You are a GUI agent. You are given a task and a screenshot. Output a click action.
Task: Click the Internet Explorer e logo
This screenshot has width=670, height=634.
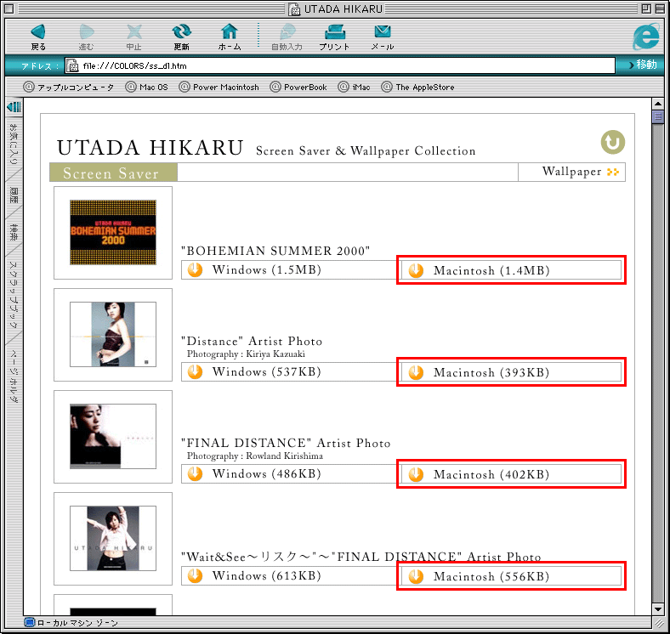click(x=645, y=37)
